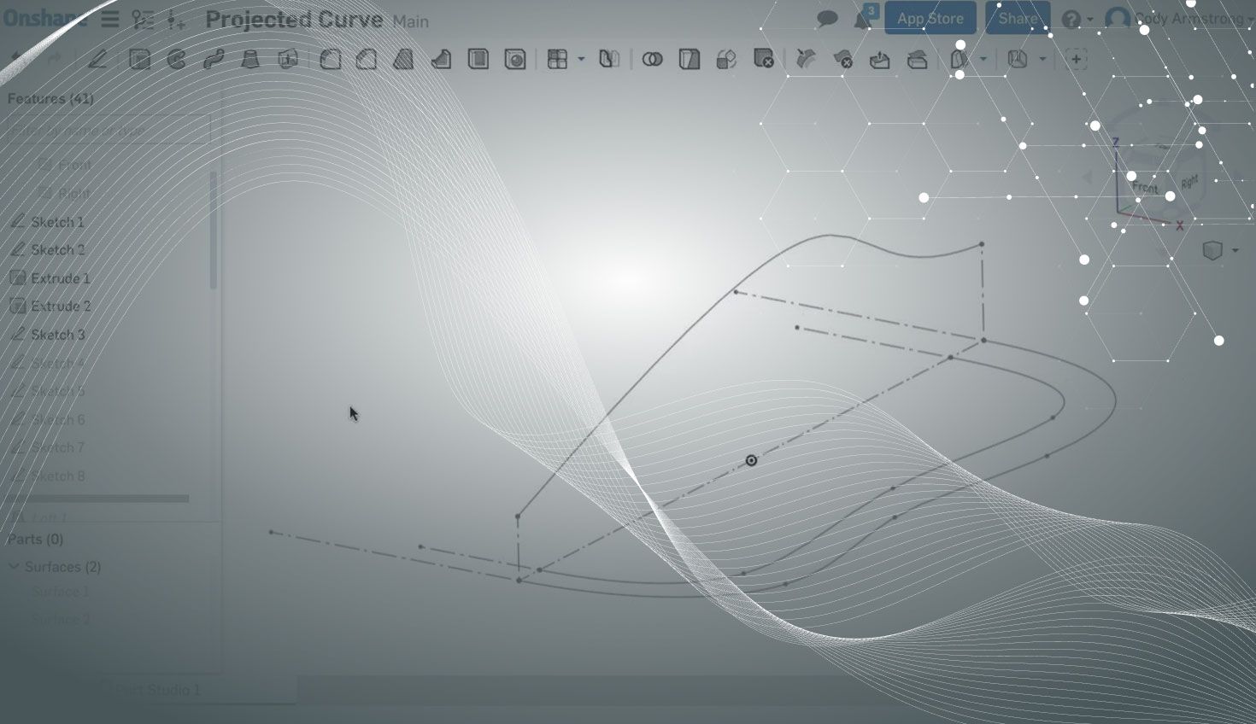The image size is (1256, 724).
Task: Expand the pattern tool dropdown arrow
Action: (581, 59)
